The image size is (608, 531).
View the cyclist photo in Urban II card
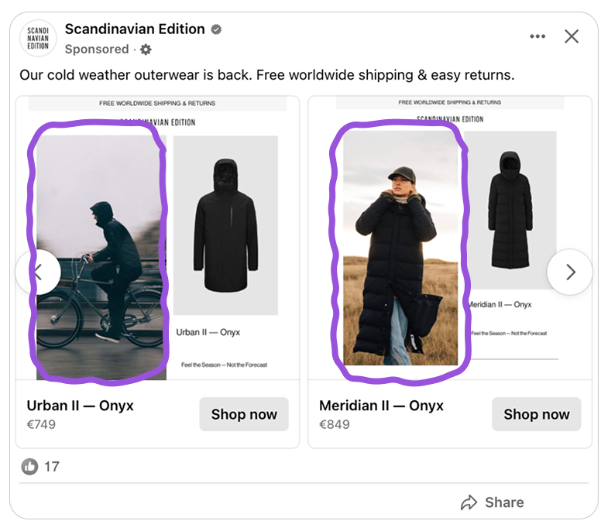98,252
